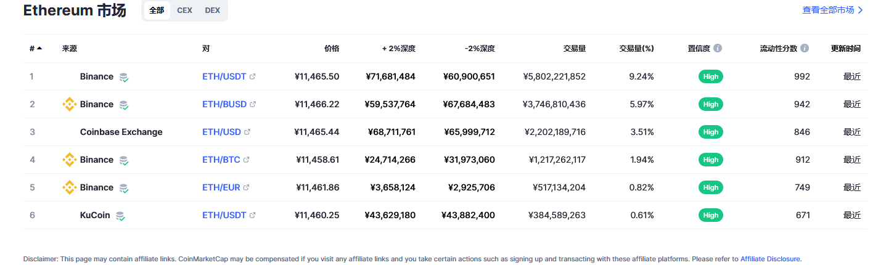Sort by the 交易量(%) column header
This screenshot has height=265, width=894.
click(x=636, y=48)
